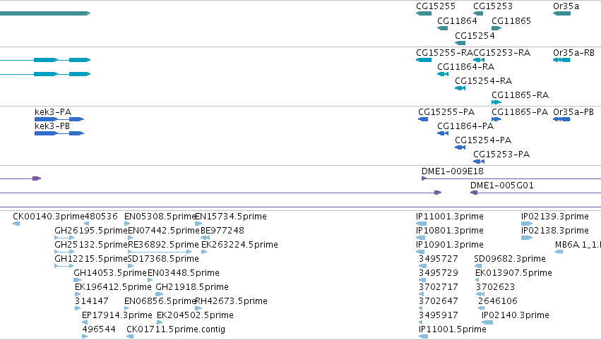Select the DME1-009E18 clone marker

click(x=424, y=178)
